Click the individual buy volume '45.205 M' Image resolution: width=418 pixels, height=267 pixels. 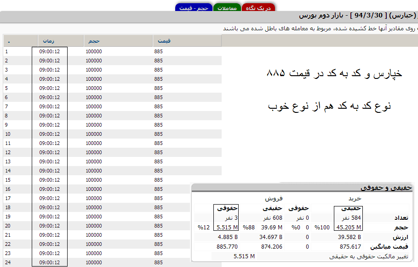(x=349, y=227)
